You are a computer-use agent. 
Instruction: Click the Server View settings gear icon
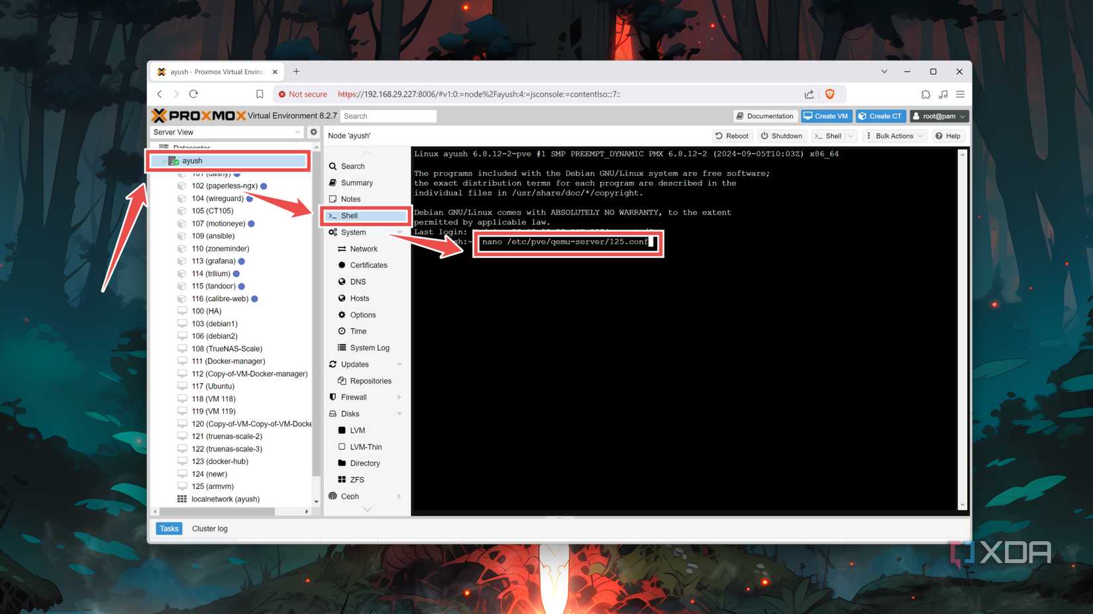[x=314, y=132]
